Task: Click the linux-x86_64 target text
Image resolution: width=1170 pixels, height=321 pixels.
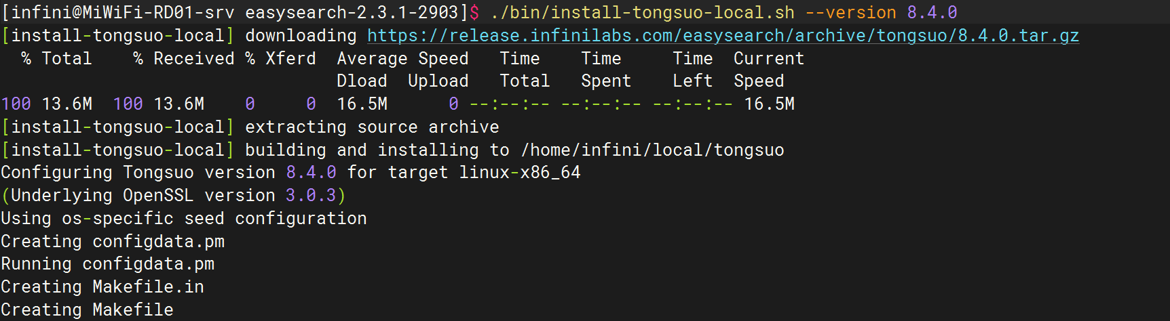Action: click(520, 172)
